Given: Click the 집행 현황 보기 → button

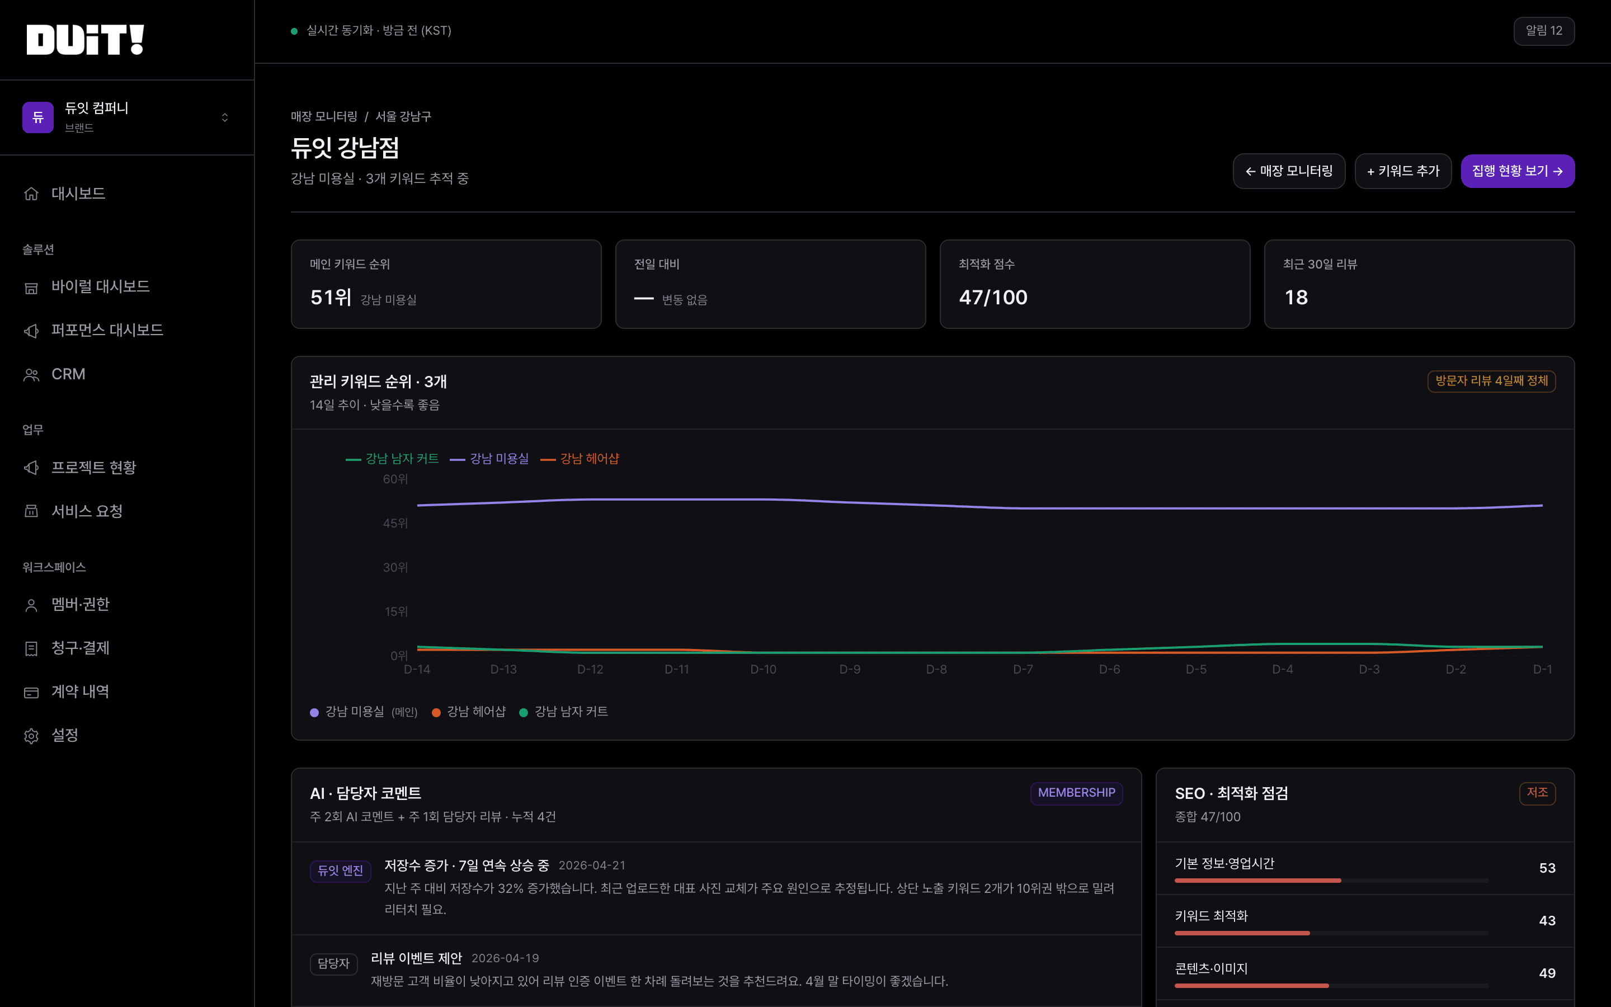Looking at the screenshot, I should pos(1518,171).
